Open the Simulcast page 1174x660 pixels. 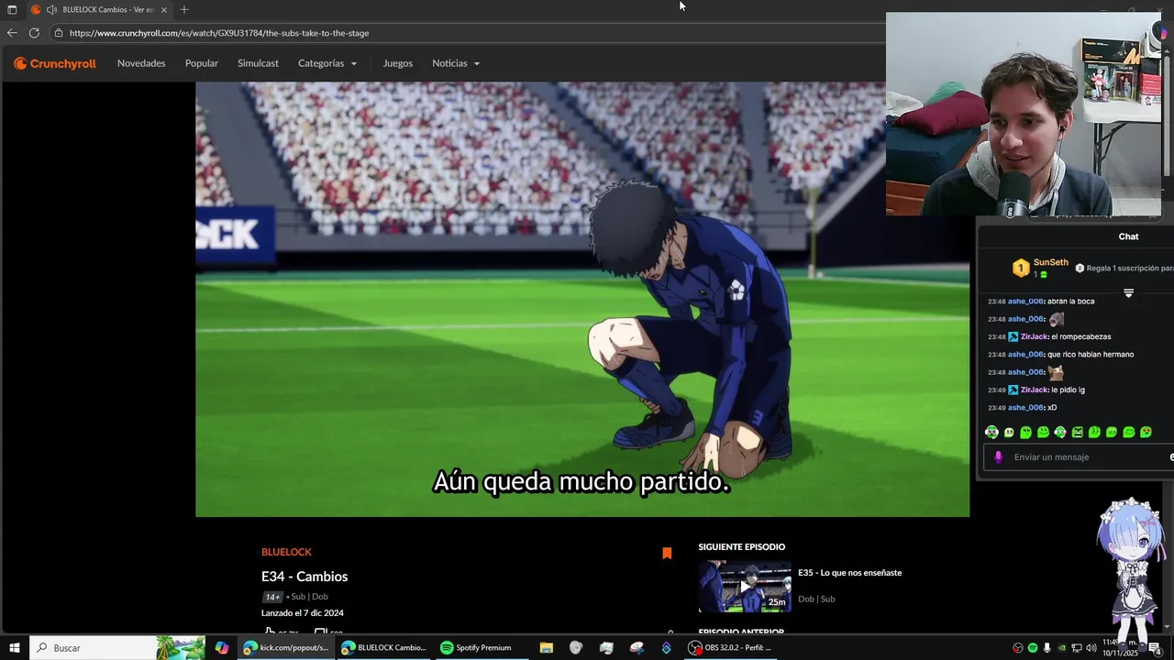[258, 63]
